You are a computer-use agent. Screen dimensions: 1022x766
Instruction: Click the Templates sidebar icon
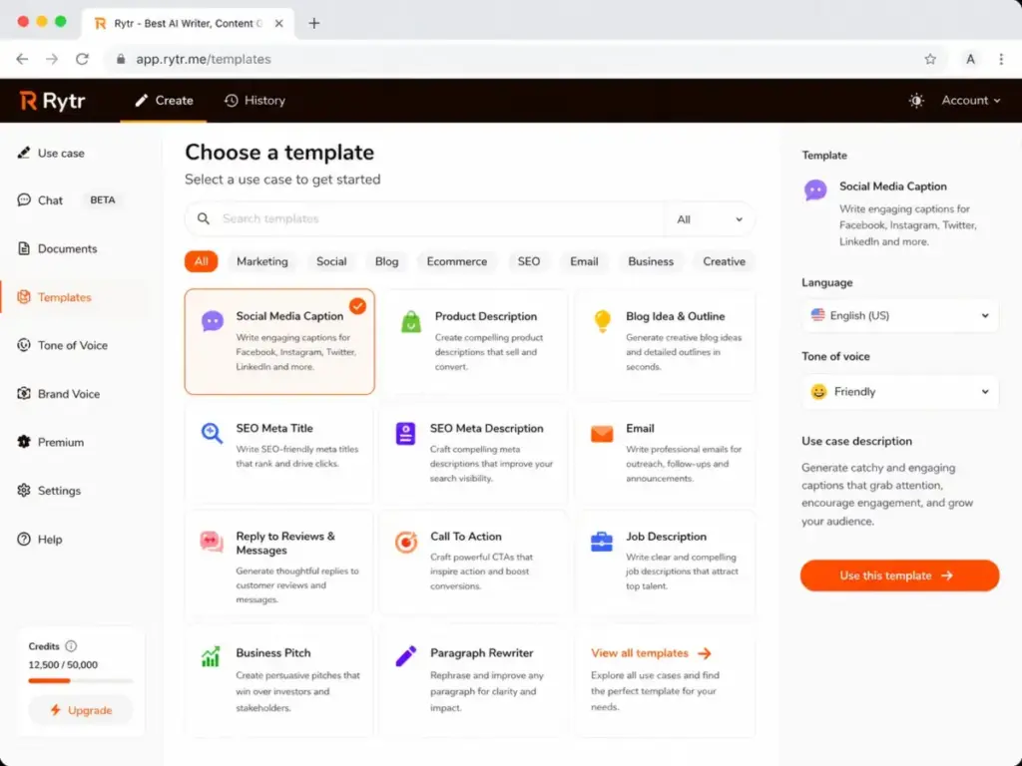[24, 297]
